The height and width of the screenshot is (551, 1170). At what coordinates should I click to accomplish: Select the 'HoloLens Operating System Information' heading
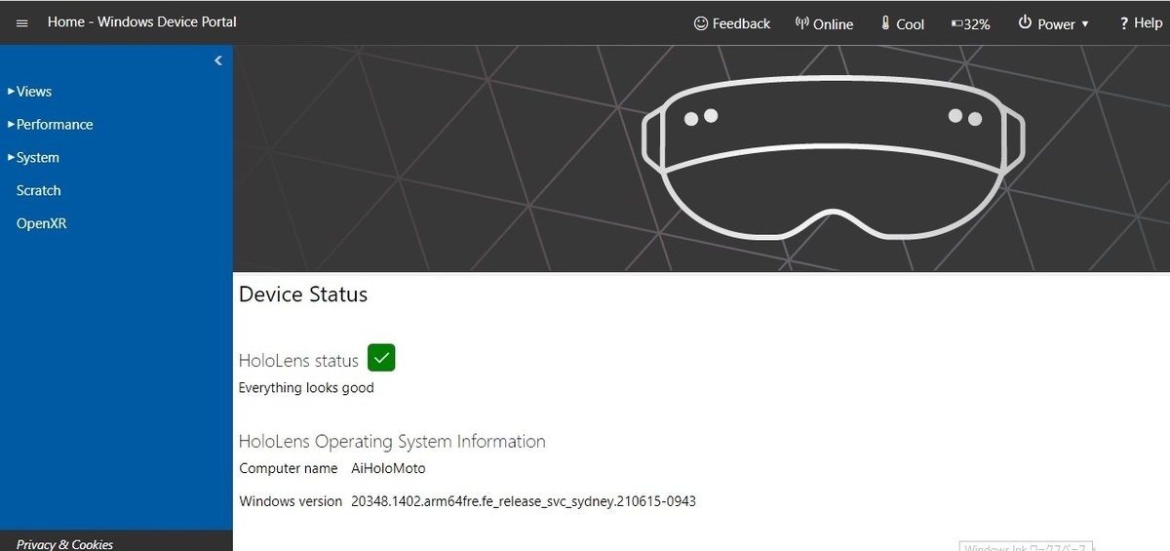(392, 441)
